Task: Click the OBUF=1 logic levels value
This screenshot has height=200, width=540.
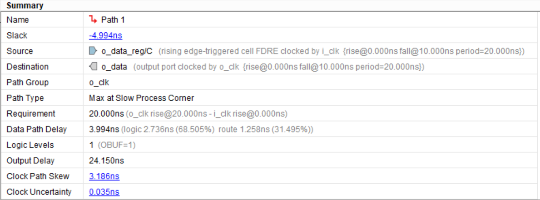Action: [x=117, y=145]
